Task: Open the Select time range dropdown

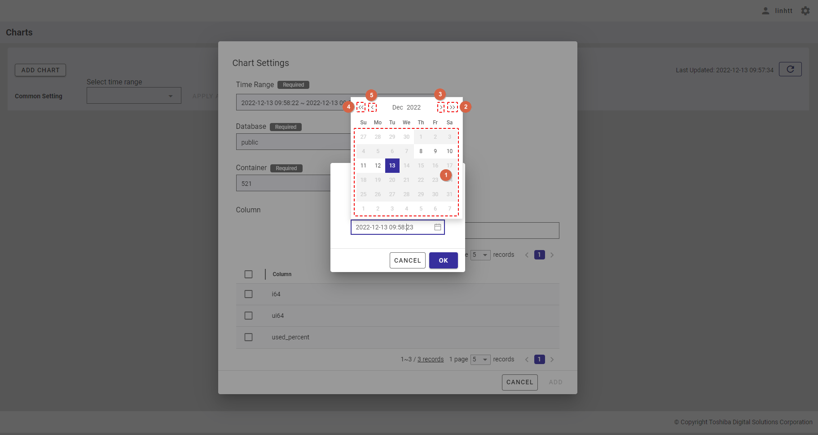Action: [134, 96]
